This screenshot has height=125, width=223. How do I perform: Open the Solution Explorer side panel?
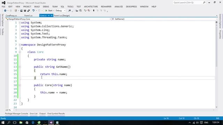click(220, 21)
